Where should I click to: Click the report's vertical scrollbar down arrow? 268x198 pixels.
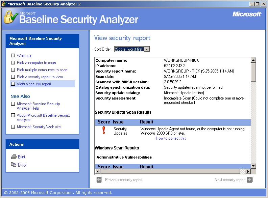click(x=253, y=166)
